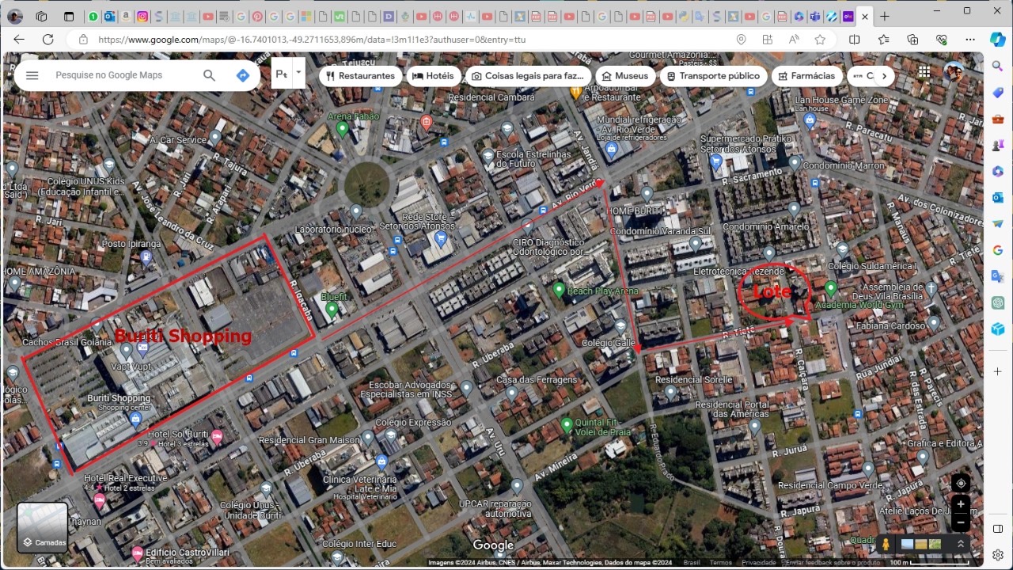This screenshot has height=570, width=1013.
Task: Click the search magnifier icon in Maps
Action: coord(209,75)
